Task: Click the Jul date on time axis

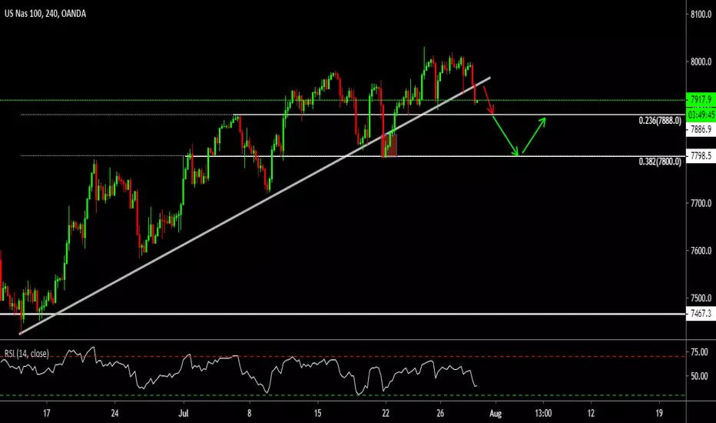Action: pos(184,414)
